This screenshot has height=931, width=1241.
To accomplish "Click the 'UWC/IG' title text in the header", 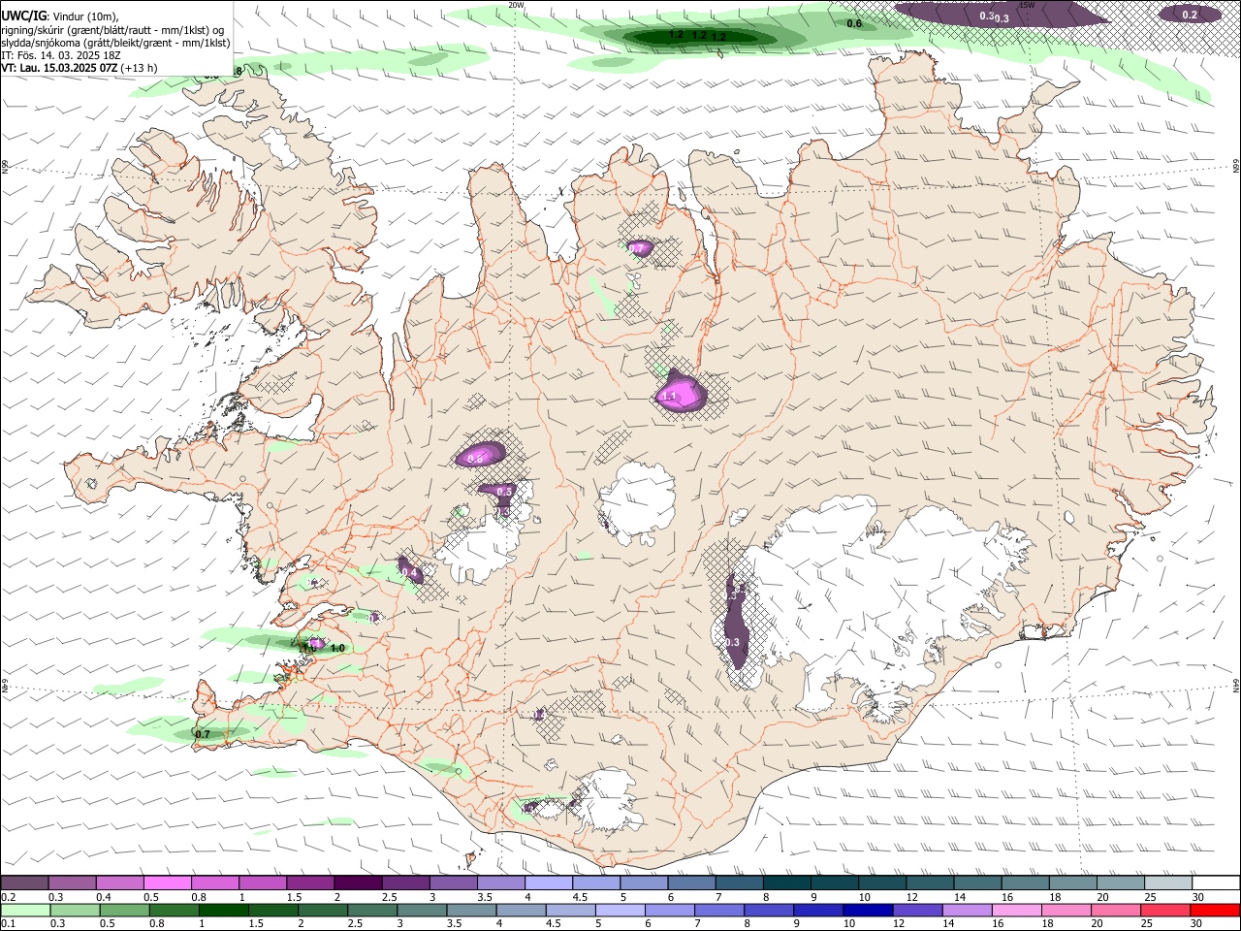I will click(23, 15).
